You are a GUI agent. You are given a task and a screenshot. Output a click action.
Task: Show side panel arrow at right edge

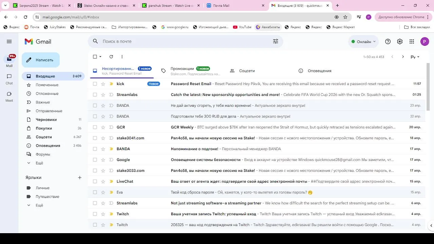pos(431,225)
